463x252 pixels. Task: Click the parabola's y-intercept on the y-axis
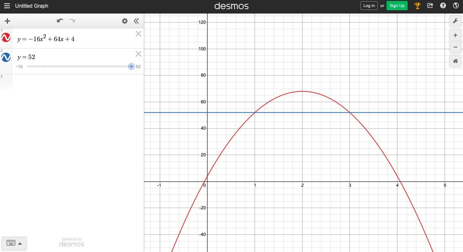pos(207,176)
